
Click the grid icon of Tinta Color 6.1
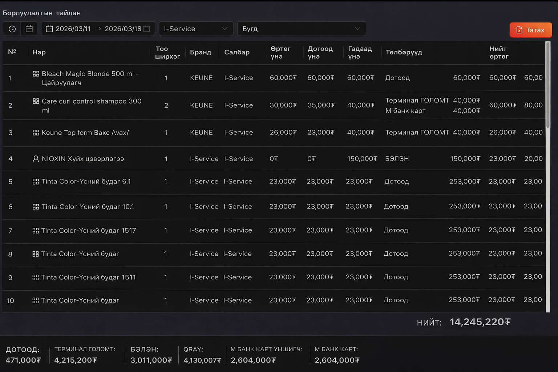[x=36, y=182]
